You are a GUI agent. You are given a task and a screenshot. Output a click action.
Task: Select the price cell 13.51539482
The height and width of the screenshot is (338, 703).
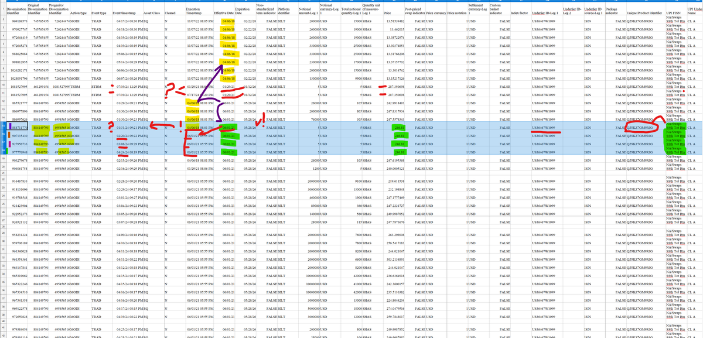pos(395,20)
